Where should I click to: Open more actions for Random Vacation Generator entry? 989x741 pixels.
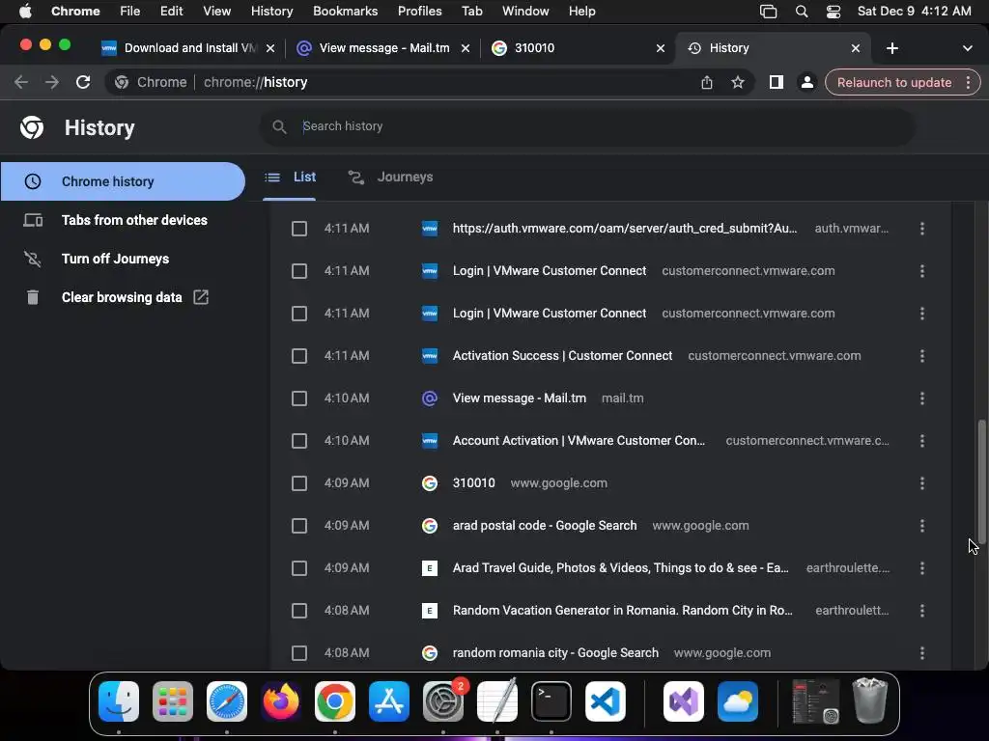tap(922, 611)
